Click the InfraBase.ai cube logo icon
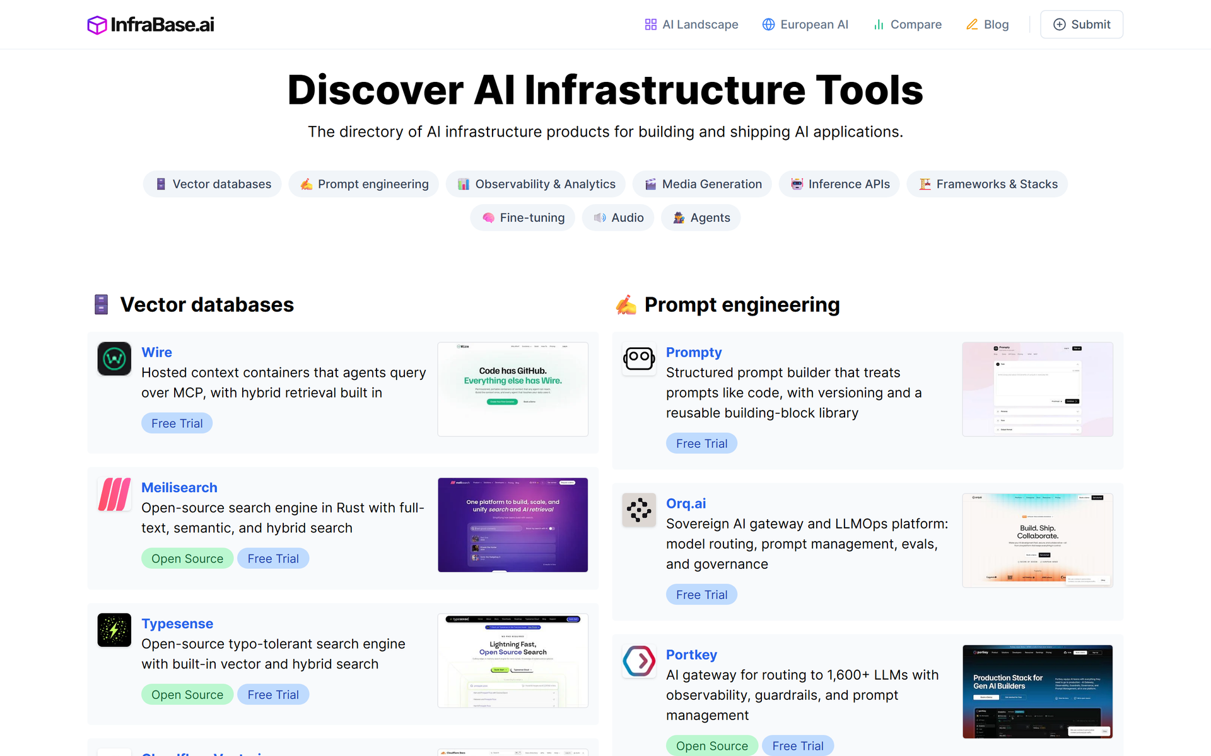1211x756 pixels. pos(97,25)
